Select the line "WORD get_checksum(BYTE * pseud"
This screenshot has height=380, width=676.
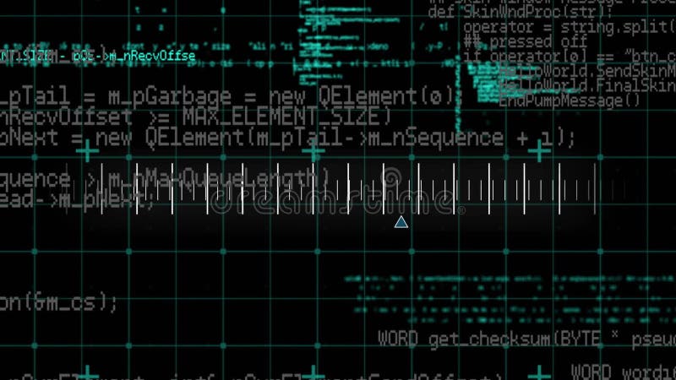[x=526, y=339]
